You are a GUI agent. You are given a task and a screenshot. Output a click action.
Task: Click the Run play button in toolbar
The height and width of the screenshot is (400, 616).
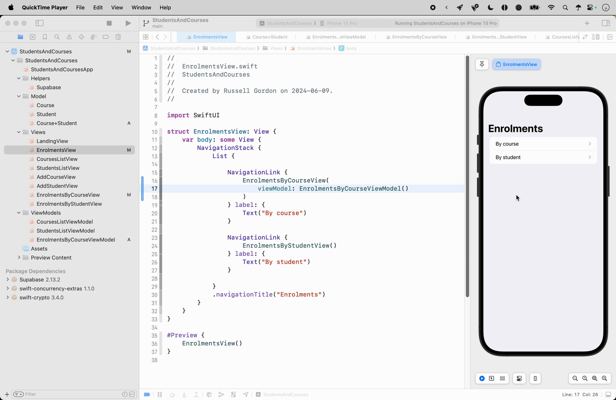[128, 23]
